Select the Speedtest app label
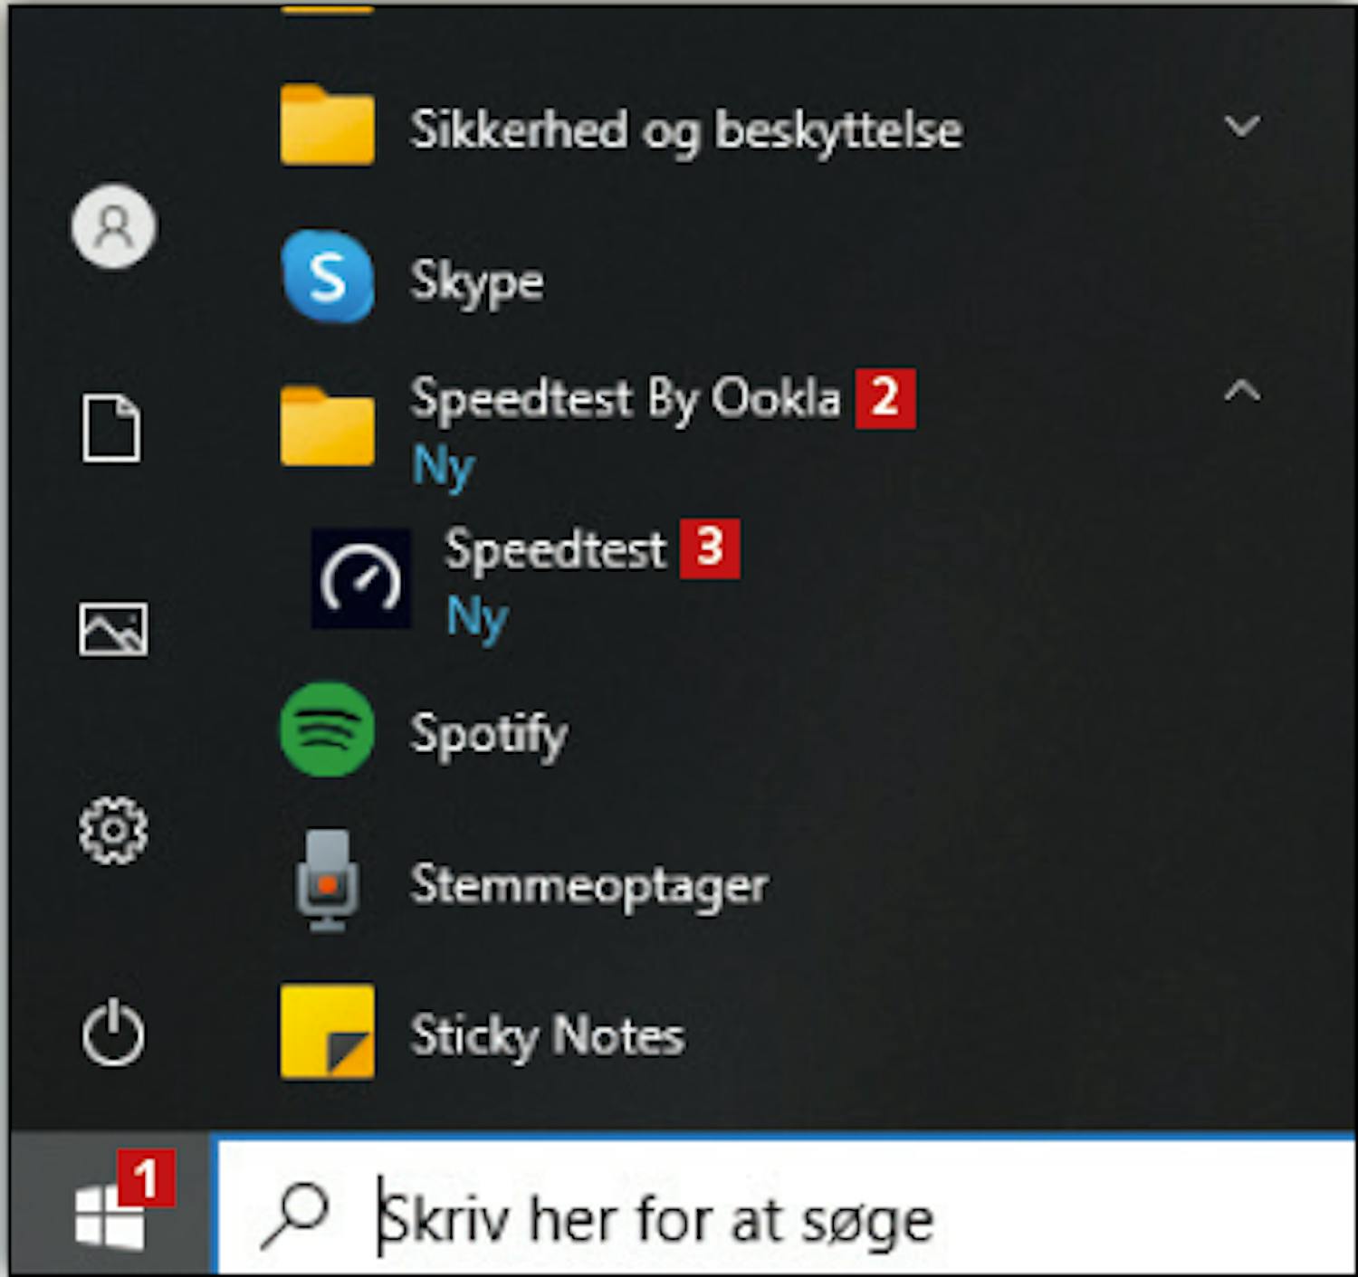Image resolution: width=1358 pixels, height=1277 pixels. click(x=555, y=549)
